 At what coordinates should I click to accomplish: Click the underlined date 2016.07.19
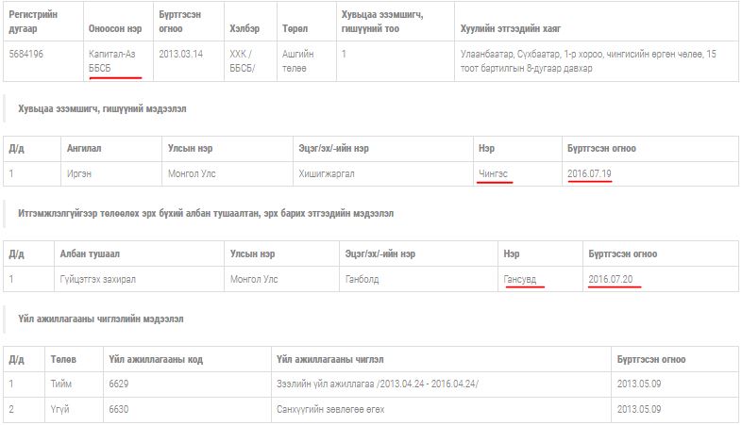(590, 174)
